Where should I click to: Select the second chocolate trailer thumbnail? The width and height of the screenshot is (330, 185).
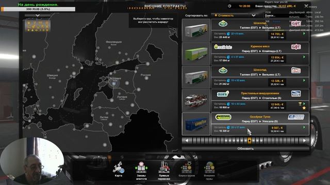(x=196, y=77)
